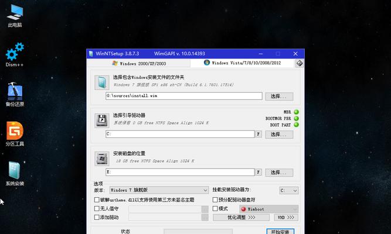Enable 破解uxtheme.dll third-party theme checkbox

97,200
